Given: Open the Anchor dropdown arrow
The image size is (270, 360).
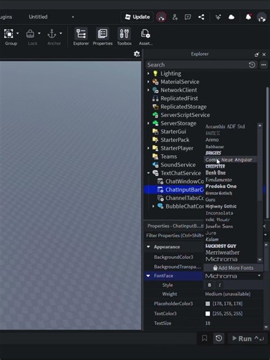Looking at the screenshot, I should pos(61,33).
